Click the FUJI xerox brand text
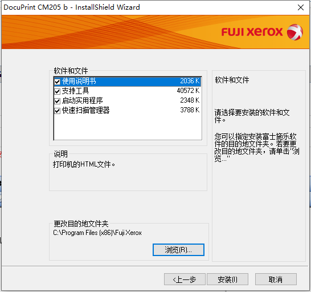 252,32
